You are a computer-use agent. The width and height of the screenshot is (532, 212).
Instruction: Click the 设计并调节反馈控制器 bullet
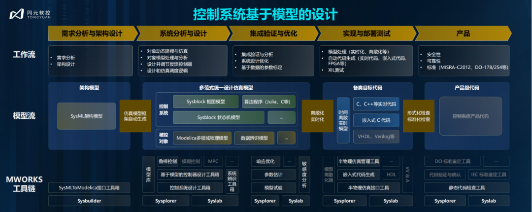[x=169, y=64]
